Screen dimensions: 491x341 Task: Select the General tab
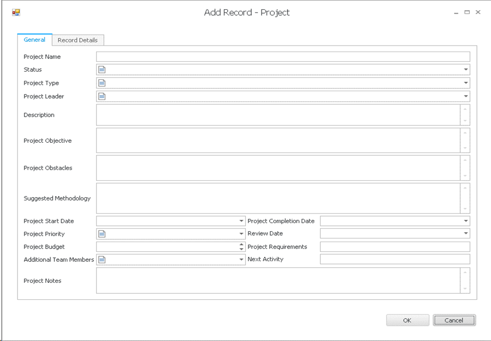point(35,40)
